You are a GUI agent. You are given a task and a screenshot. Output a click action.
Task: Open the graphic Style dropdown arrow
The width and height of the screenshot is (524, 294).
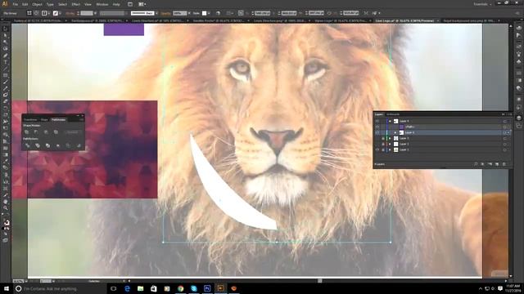[x=209, y=13]
